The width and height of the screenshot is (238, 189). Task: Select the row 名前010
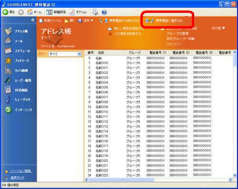point(159,112)
